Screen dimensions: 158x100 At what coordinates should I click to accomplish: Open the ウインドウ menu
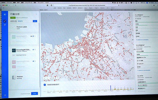tap(40, 3)
